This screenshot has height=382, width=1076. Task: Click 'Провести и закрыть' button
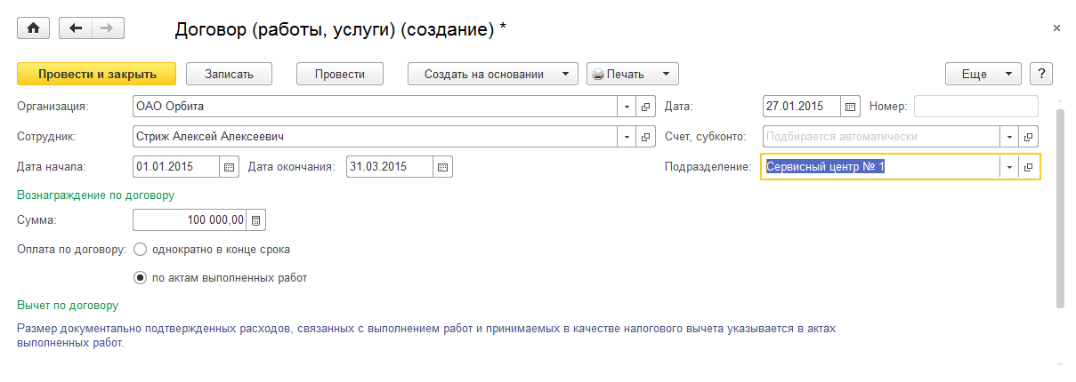click(x=97, y=74)
